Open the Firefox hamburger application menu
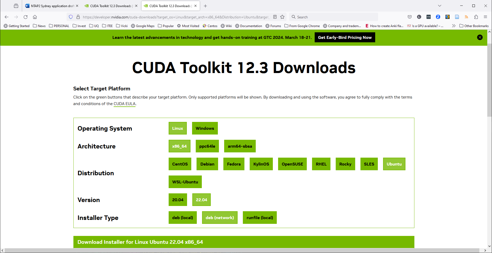 485,17
